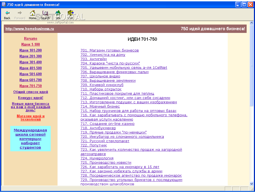Image resolution: width=255 pixels, height=192 pixels.
Task: Open idea 704 Караоке "чиста по-русски"
Action: click(110, 63)
